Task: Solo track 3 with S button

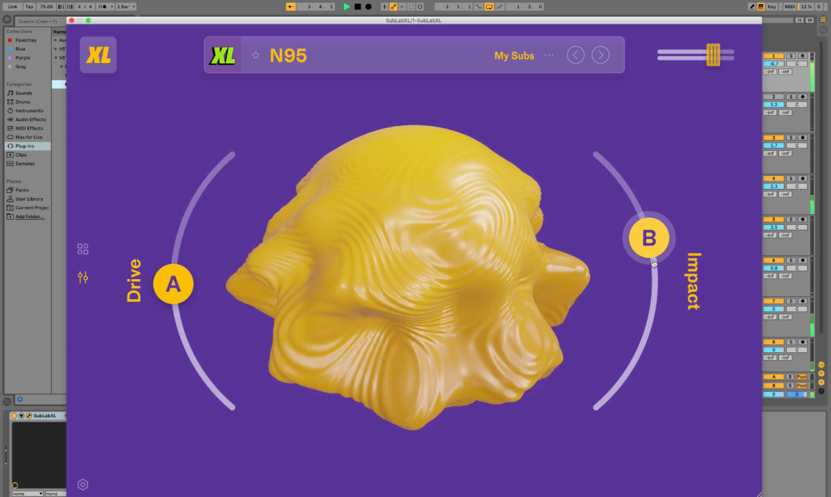Action: (791, 137)
